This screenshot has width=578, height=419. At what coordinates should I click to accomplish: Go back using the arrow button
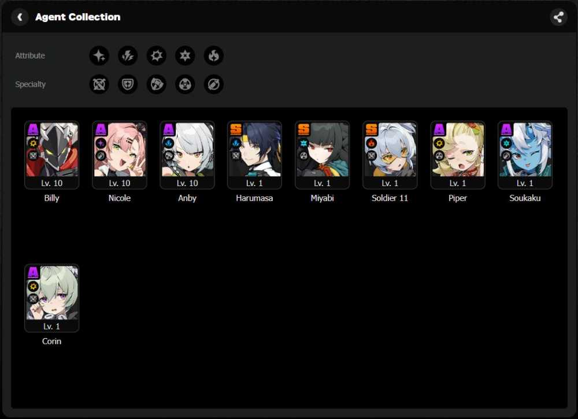[20, 17]
